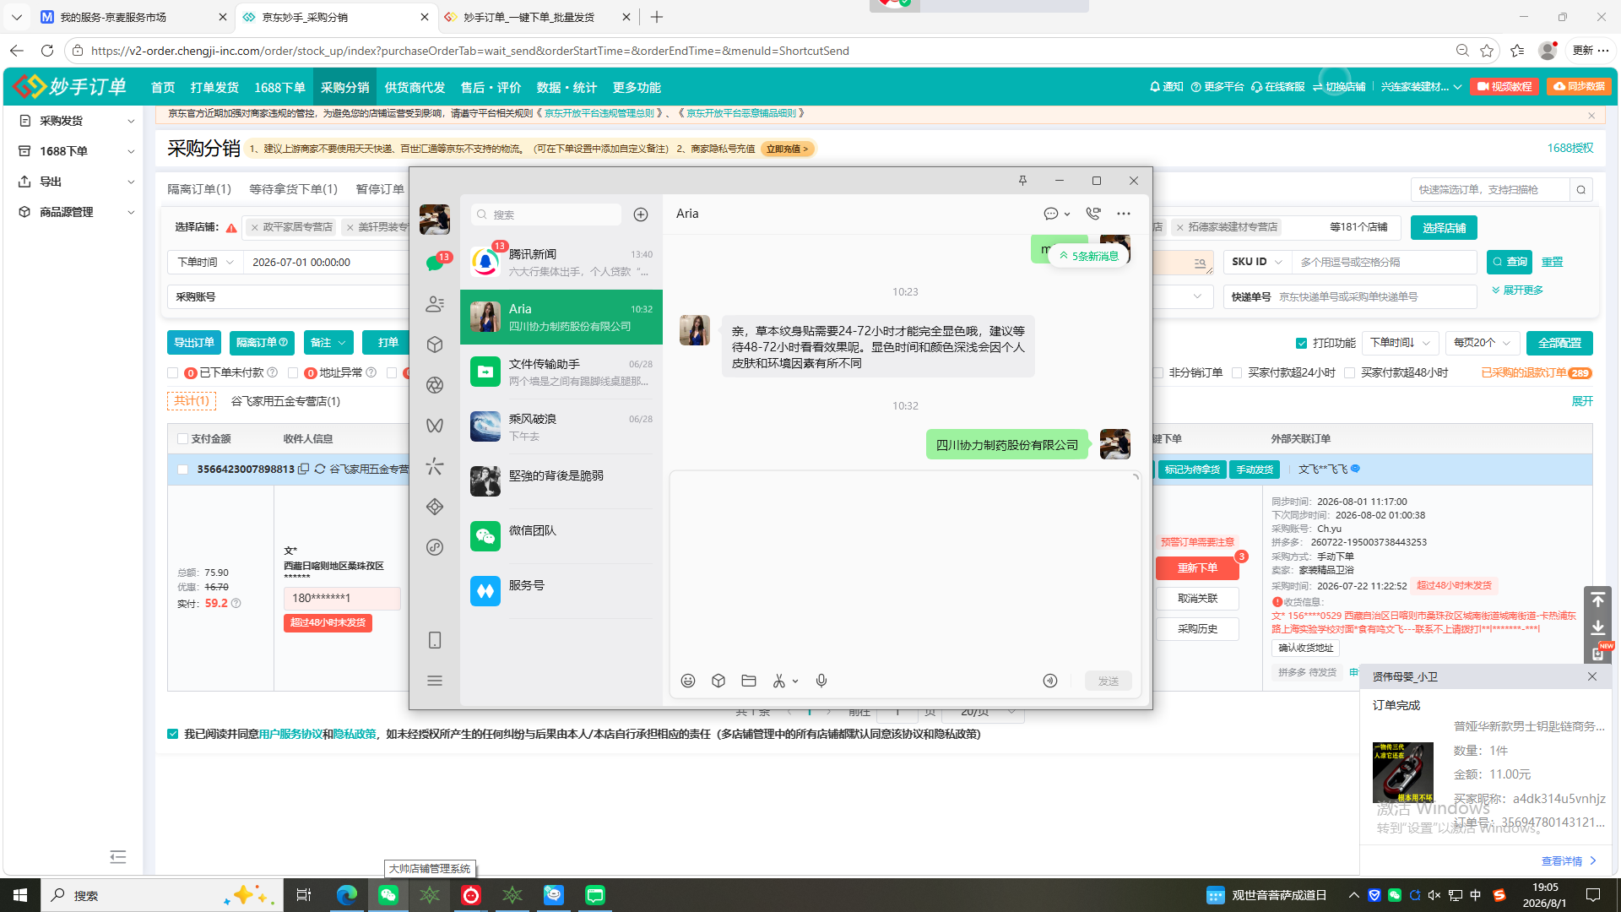Tick the 非分销订单 checkbox
Viewport: 1621px width, 912px height.
(x=1157, y=372)
